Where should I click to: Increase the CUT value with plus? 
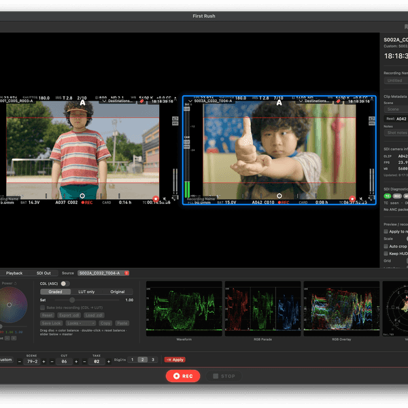point(76,362)
